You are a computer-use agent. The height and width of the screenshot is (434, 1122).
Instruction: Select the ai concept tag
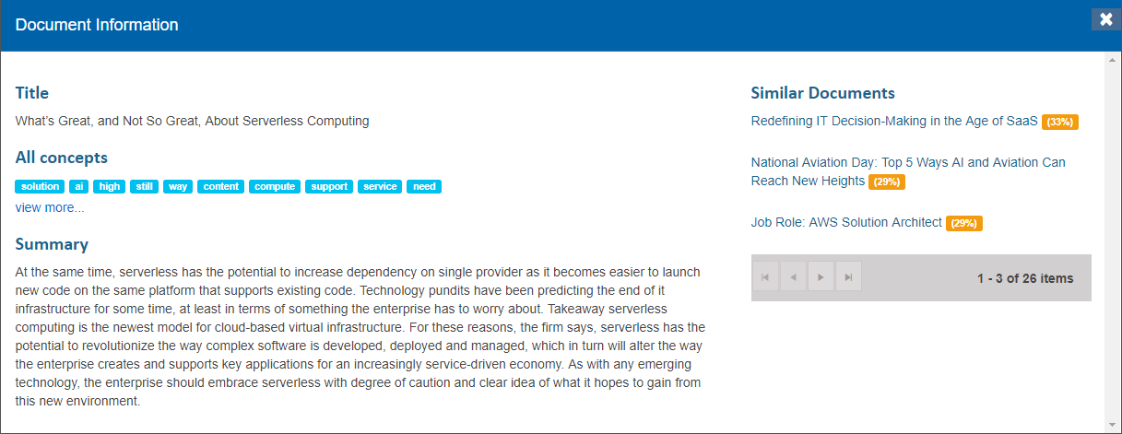[x=79, y=186]
